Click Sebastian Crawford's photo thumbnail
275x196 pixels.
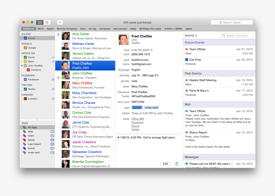66,154
